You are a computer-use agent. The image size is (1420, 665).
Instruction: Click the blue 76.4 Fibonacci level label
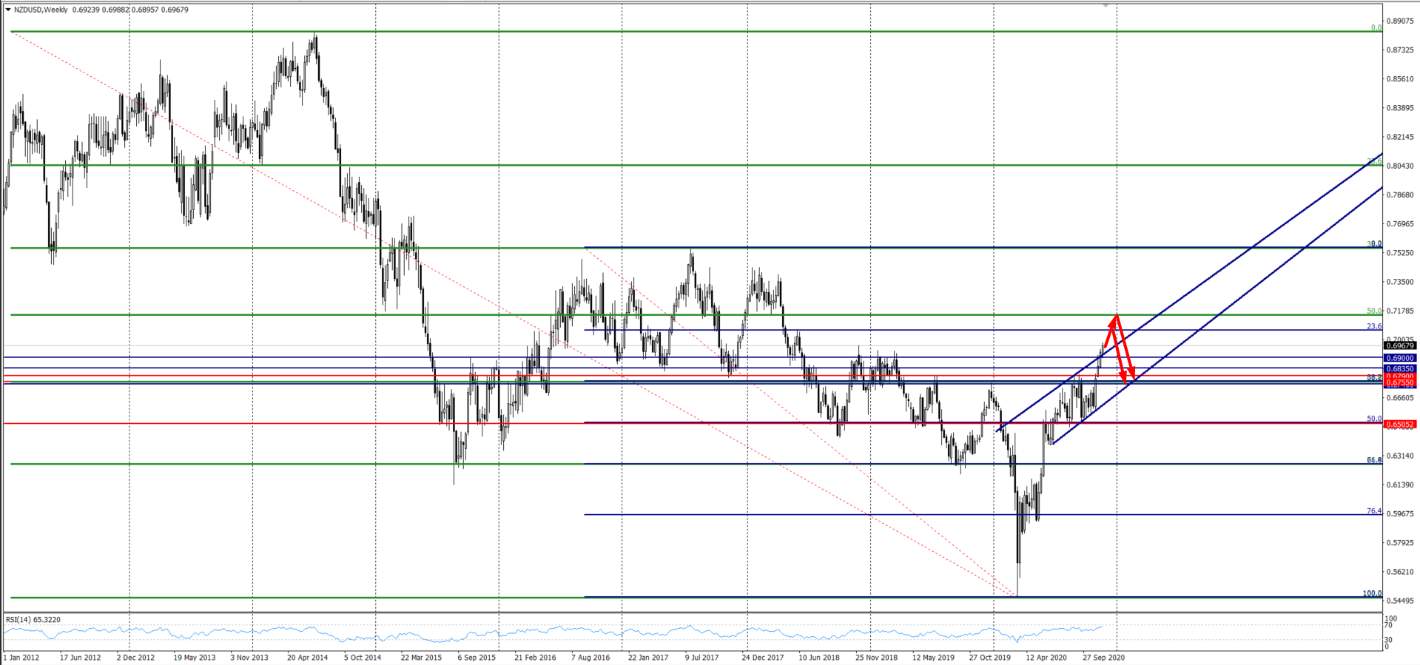click(x=1373, y=511)
